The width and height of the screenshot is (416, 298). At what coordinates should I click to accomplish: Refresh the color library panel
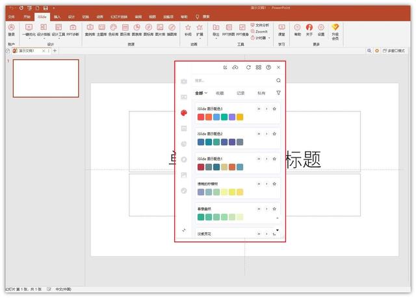point(248,68)
